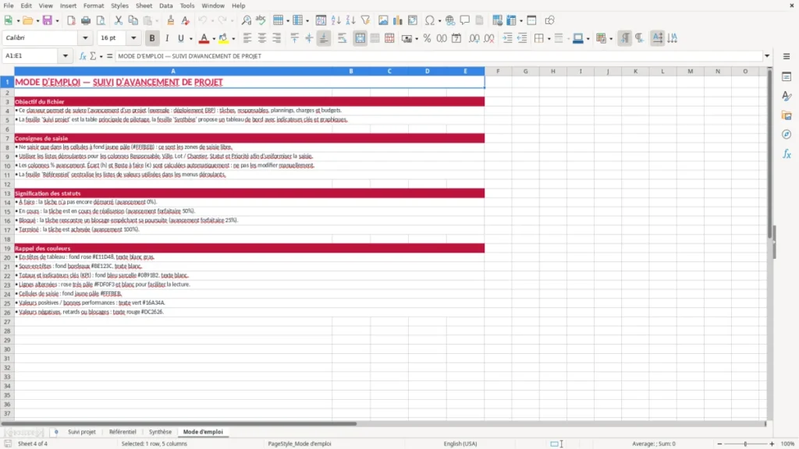This screenshot has height=449, width=799.
Task: Increase the indent
Action: [507, 38]
